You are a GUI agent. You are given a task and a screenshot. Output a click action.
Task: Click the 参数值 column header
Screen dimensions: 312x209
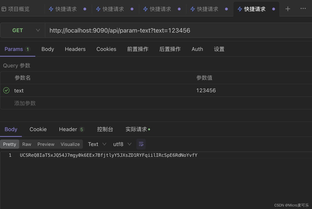[x=204, y=78]
